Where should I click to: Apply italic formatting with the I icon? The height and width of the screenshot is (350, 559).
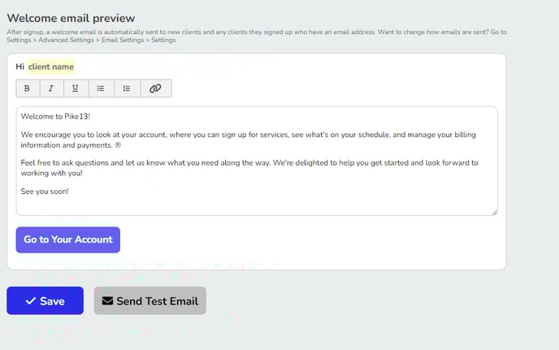point(51,89)
